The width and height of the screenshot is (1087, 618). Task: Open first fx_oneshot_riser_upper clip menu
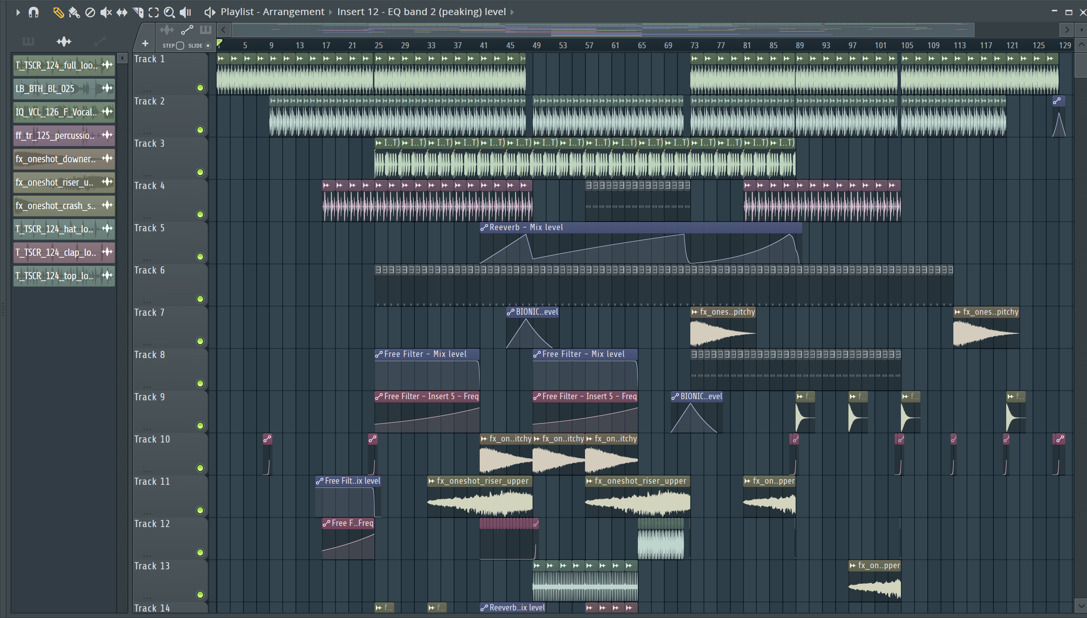(x=431, y=481)
